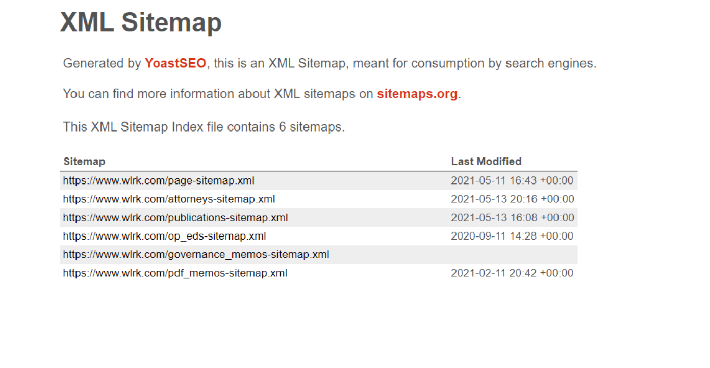Open the attorneys-sitemap.xml link
710x368 pixels.
pyautogui.click(x=169, y=199)
